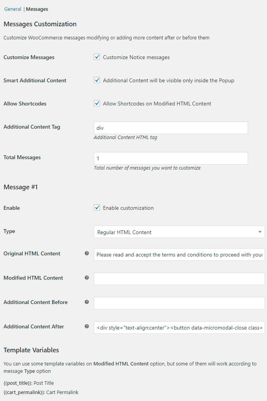
Task: Click the empty Modified HTML Content field
Action: point(179,279)
